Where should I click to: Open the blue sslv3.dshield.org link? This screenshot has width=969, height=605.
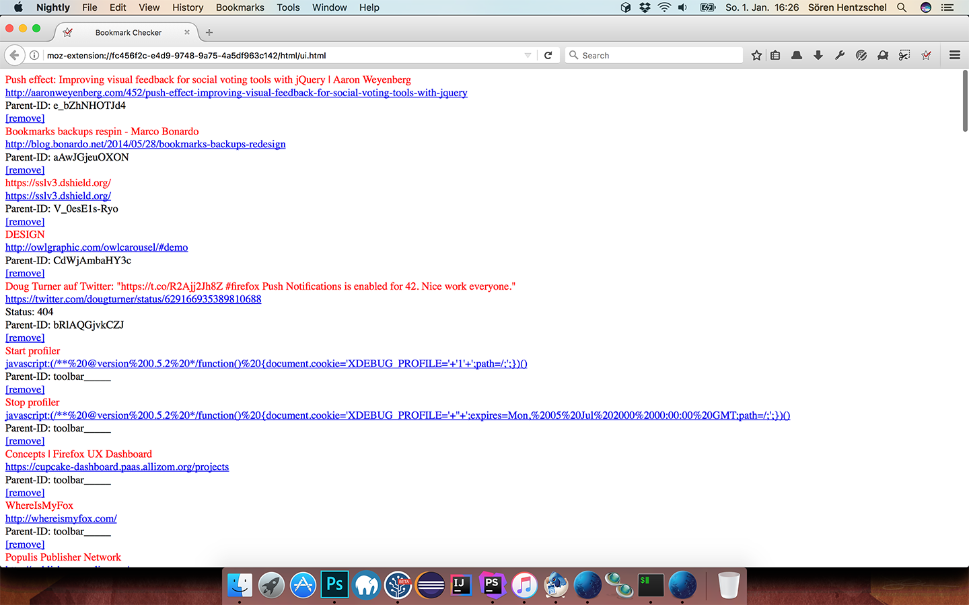pyautogui.click(x=58, y=196)
